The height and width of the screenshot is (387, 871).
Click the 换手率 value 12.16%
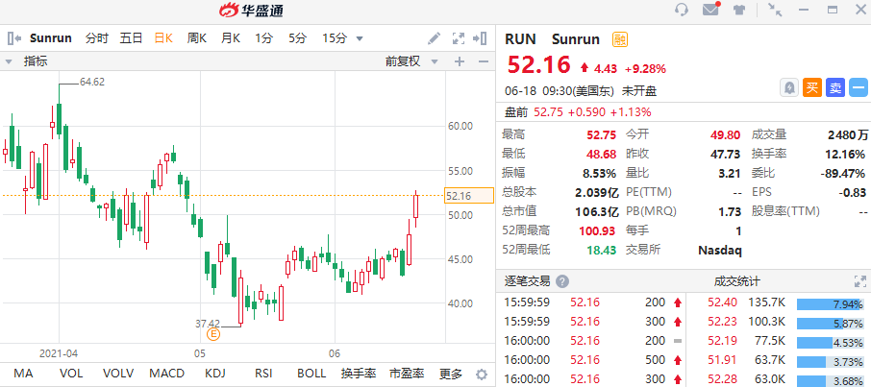tap(846, 154)
